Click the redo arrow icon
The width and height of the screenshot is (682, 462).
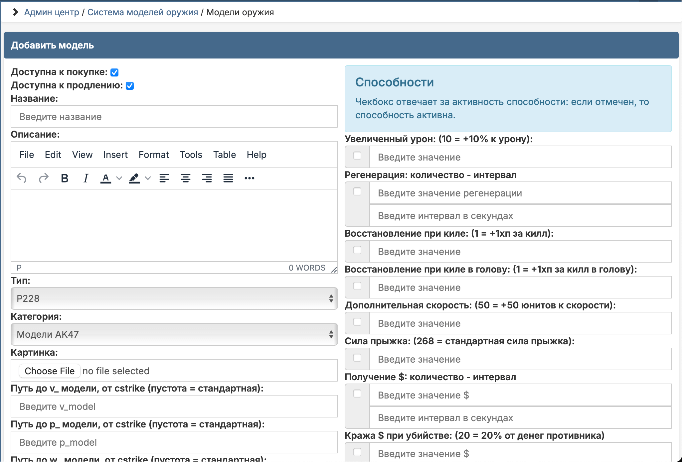point(44,178)
